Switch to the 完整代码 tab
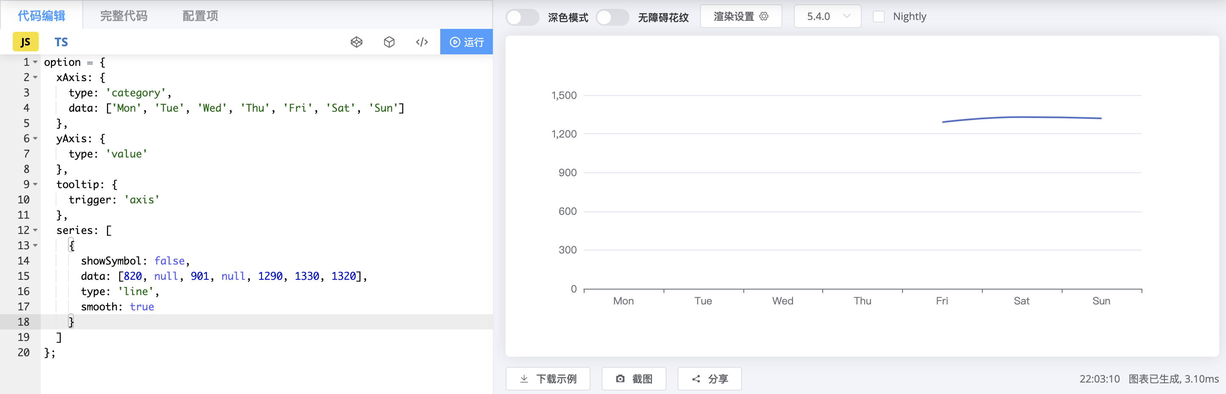The height and width of the screenshot is (394, 1226). click(123, 15)
